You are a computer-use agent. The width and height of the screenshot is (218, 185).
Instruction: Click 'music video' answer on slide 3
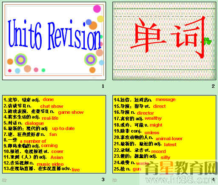50,164
